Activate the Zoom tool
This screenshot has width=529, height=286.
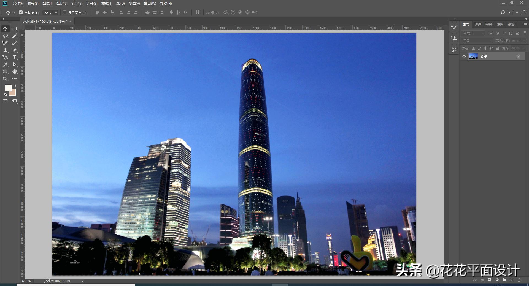pyautogui.click(x=5, y=79)
